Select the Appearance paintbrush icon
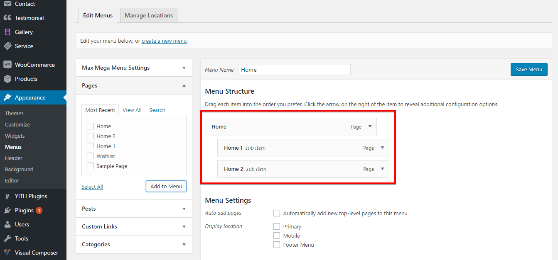Image resolution: width=558 pixels, height=260 pixels. point(7,97)
